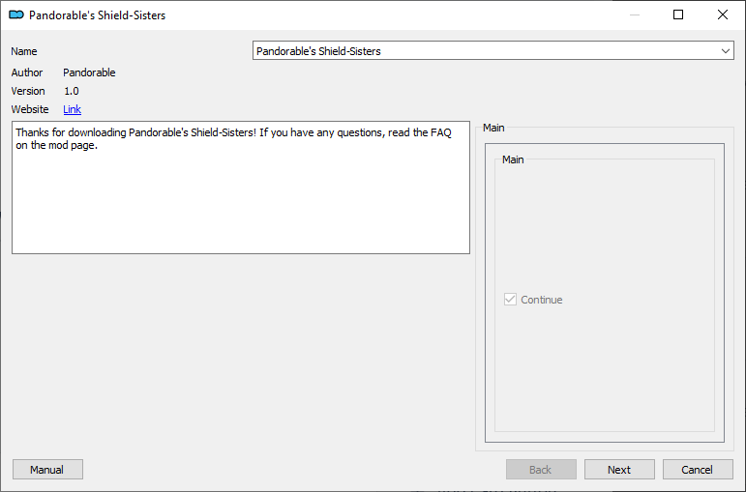Click the Mod Organizer icon in title bar
This screenshot has width=746, height=492.
[x=16, y=14]
